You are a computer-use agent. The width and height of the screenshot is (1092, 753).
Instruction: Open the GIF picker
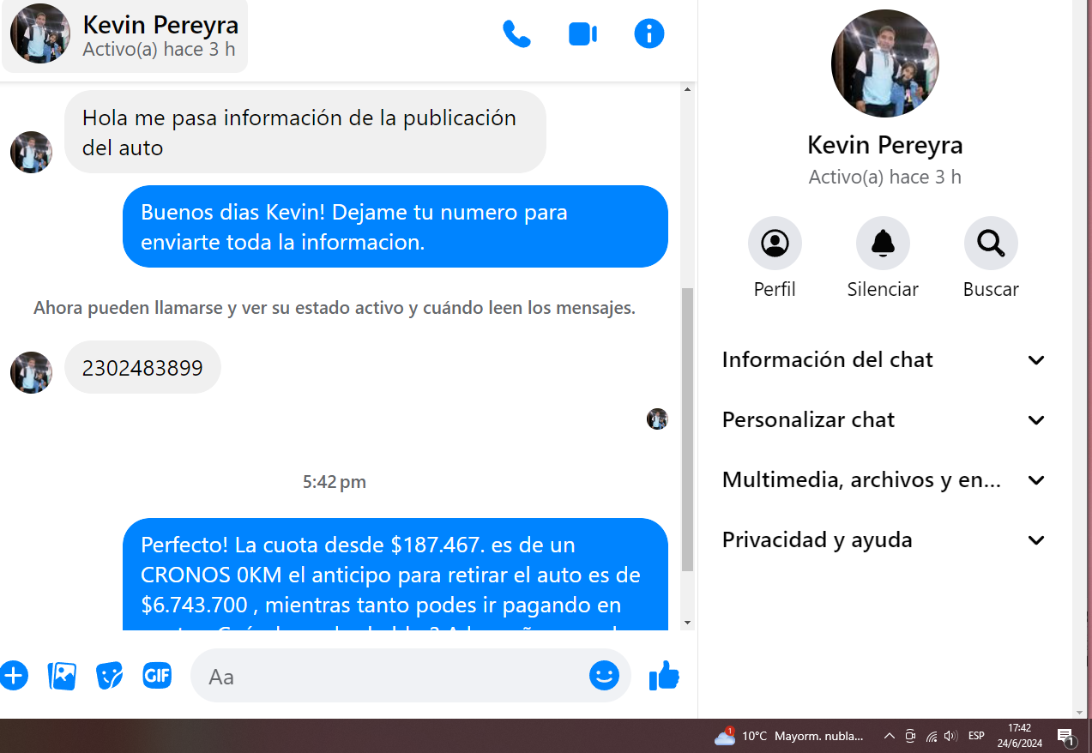coord(156,676)
